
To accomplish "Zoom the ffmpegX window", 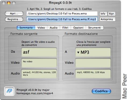I will click(x=14, y=3).
